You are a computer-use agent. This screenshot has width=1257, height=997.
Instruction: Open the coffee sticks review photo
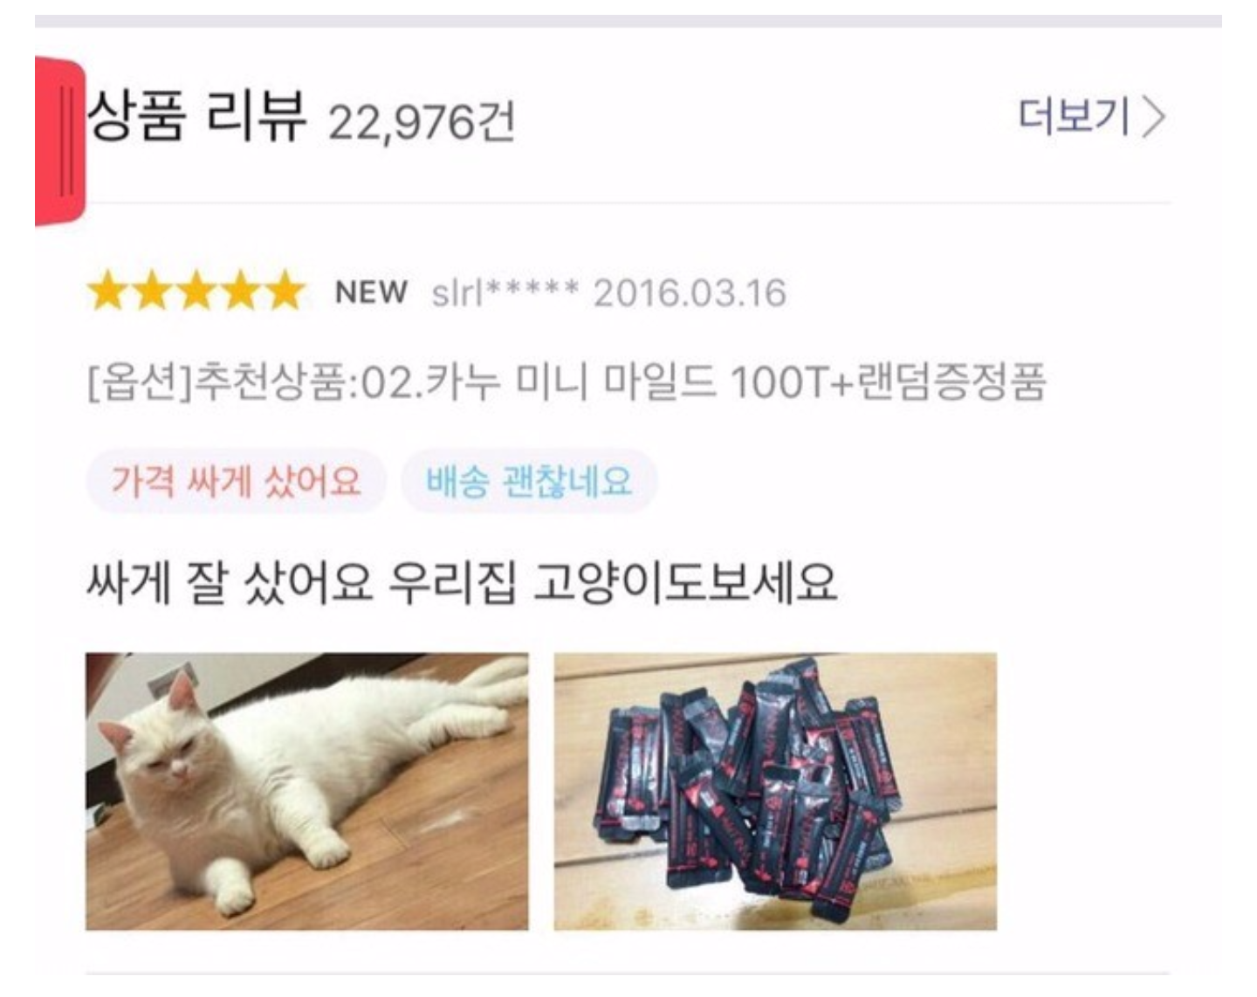[x=775, y=791]
